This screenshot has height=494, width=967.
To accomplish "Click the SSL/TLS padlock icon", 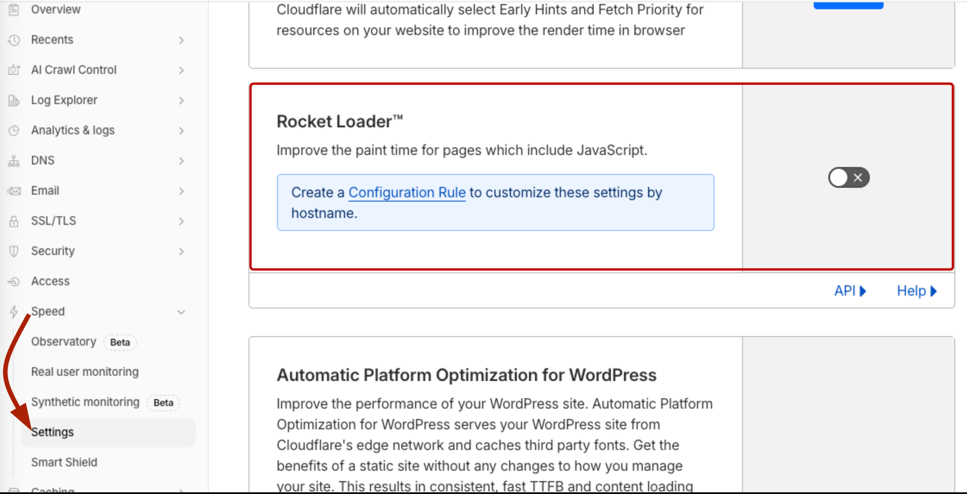I will 14,221.
